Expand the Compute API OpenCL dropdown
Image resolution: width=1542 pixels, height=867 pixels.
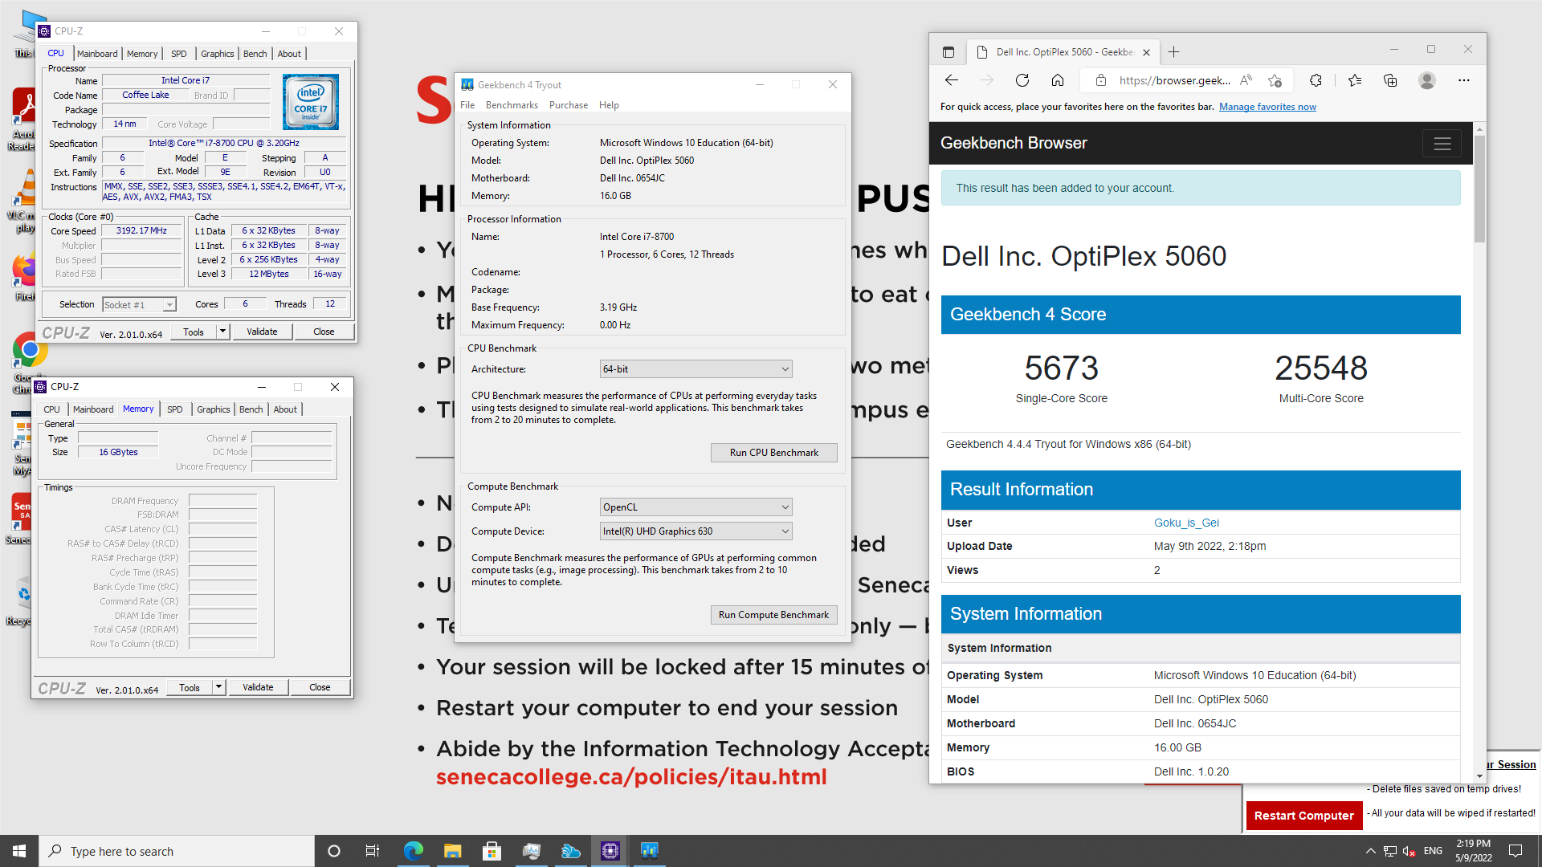696,507
